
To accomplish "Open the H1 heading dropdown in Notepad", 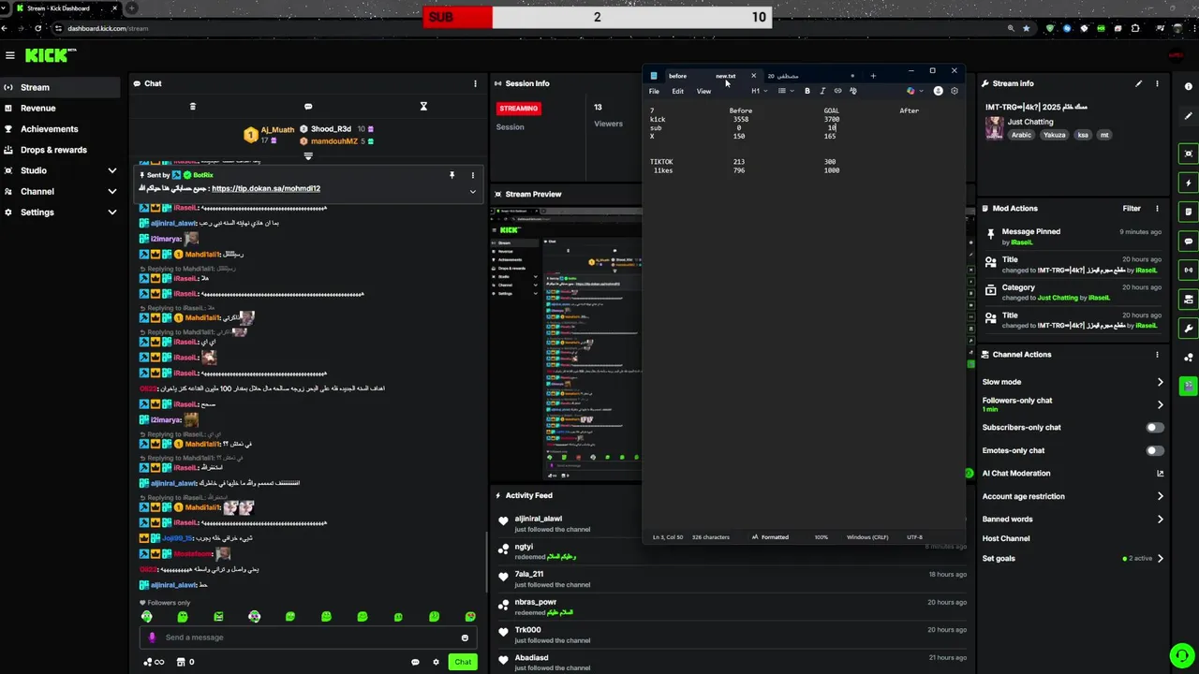I will (x=759, y=91).
